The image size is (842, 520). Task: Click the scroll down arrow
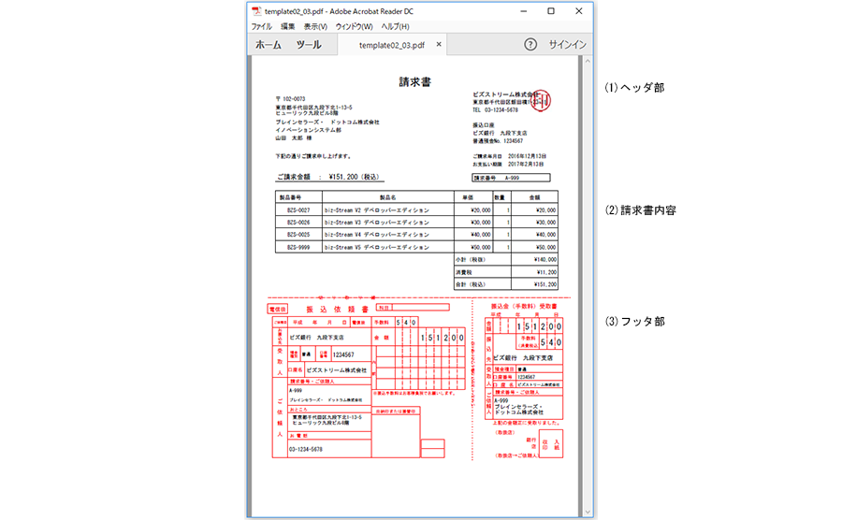[x=587, y=511]
